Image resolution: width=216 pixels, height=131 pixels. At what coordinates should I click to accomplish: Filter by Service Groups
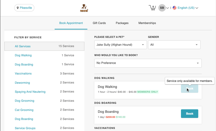tap(25, 128)
